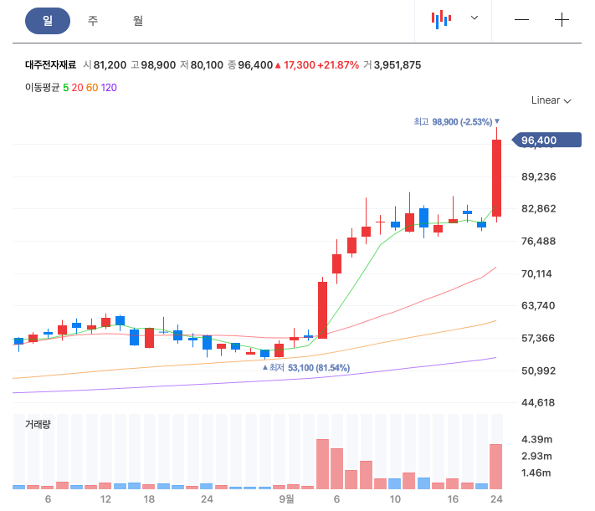The height and width of the screenshot is (511, 595).
Task: Zoom in with the plus icon
Action: [562, 20]
